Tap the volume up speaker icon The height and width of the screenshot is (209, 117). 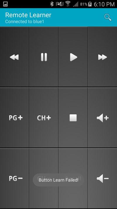click(102, 118)
